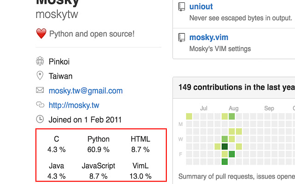Click the organization icon beside Pinkoi
This screenshot has height=184, width=295.
[x=40, y=61]
